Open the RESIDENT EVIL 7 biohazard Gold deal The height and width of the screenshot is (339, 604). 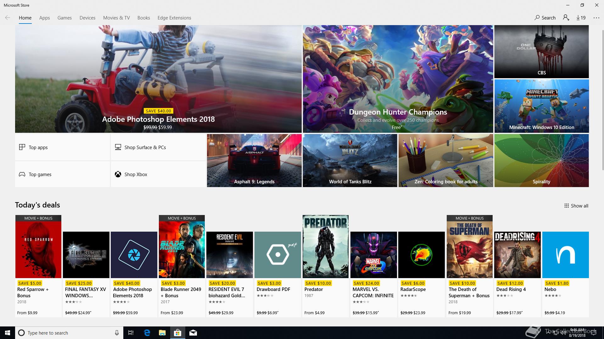(x=230, y=274)
